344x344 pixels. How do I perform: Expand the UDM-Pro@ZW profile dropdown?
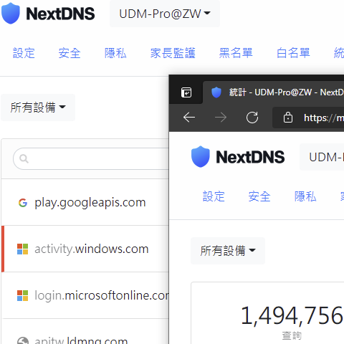click(x=165, y=14)
